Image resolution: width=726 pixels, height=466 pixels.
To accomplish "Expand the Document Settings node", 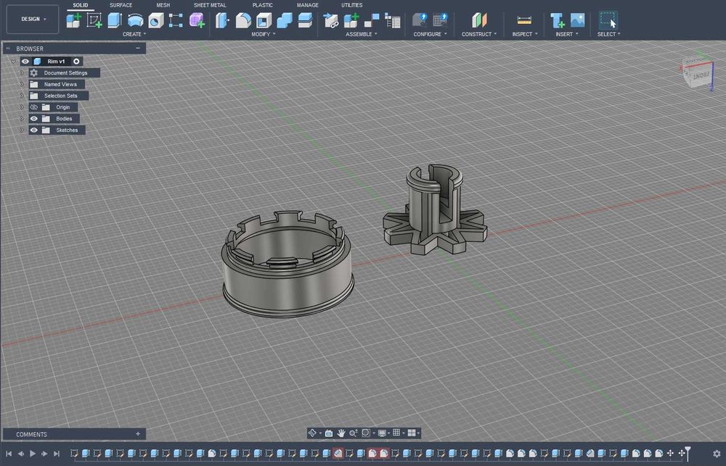I will click(x=22, y=72).
